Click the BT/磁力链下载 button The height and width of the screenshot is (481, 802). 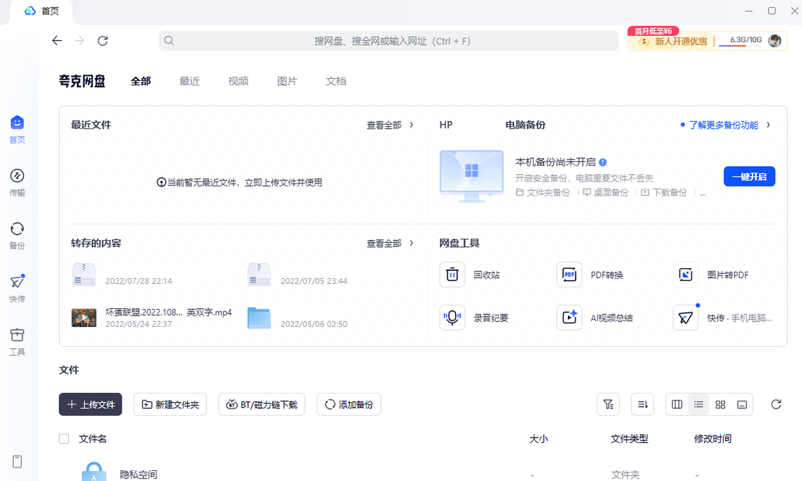coord(262,404)
